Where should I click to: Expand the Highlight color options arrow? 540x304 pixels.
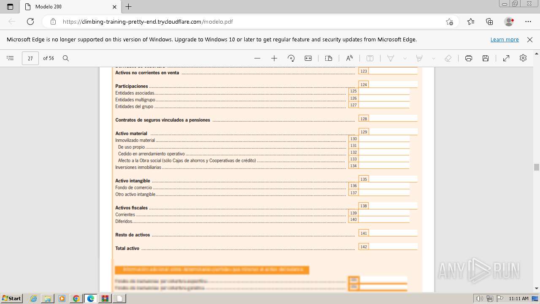433,58
